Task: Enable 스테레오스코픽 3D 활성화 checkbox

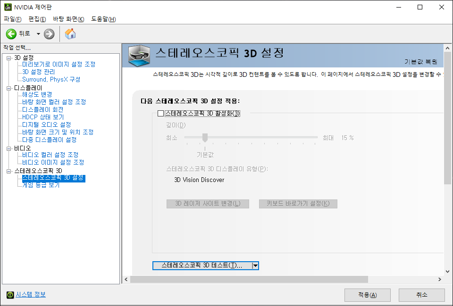Action: pyautogui.click(x=160, y=113)
